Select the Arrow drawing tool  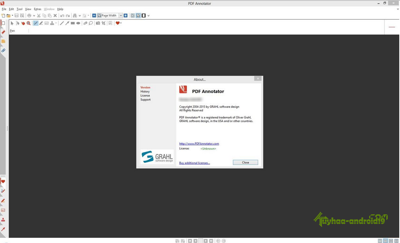pos(67,23)
